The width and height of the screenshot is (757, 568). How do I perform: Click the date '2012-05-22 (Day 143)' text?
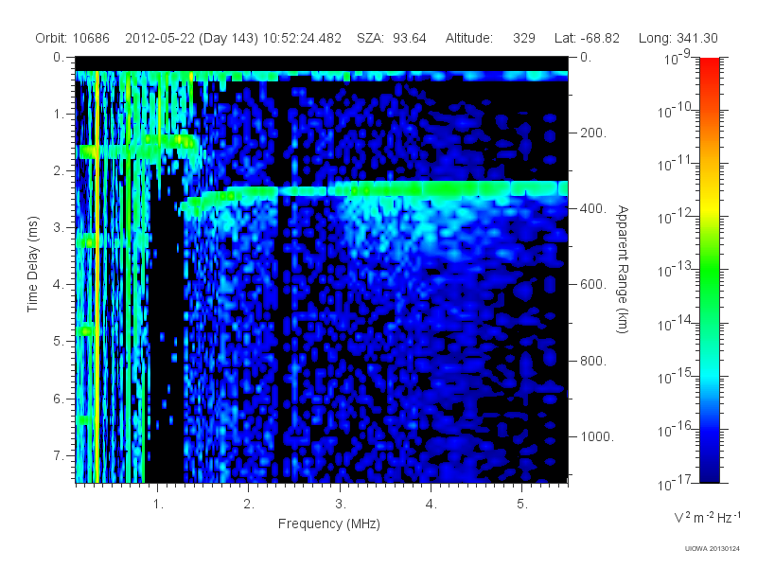(x=192, y=38)
